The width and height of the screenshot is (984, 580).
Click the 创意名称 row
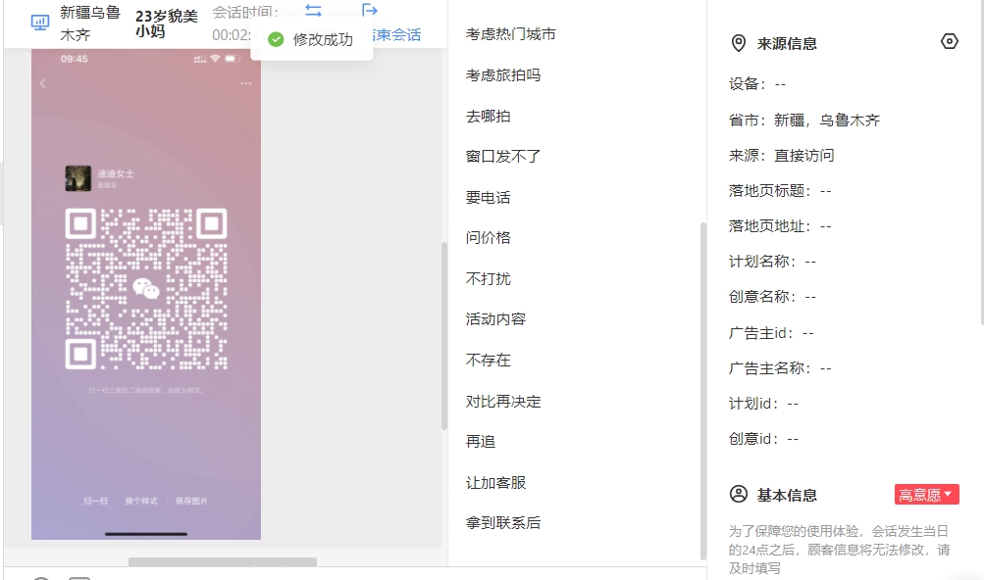pos(772,297)
